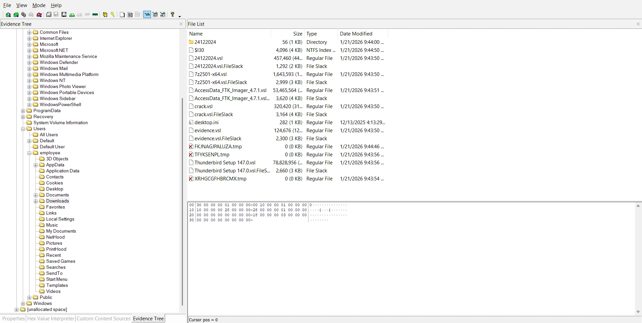This screenshot has width=642, height=323.
Task: Expand the ProgramData folder node
Action: tap(23, 110)
